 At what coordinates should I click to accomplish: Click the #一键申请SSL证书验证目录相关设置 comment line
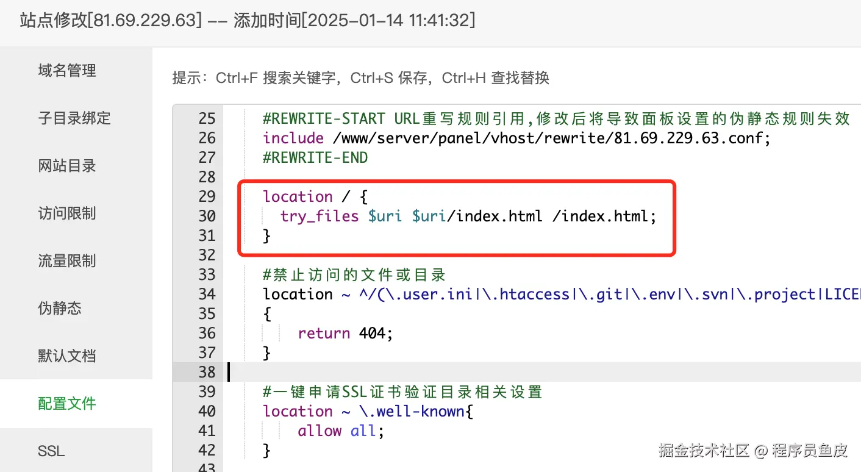402,392
